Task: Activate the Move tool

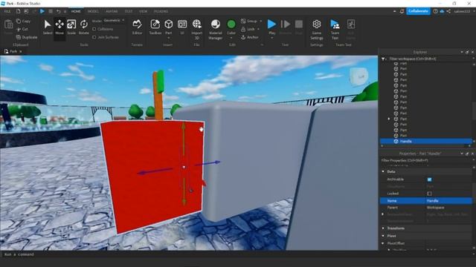Action: click(59, 27)
